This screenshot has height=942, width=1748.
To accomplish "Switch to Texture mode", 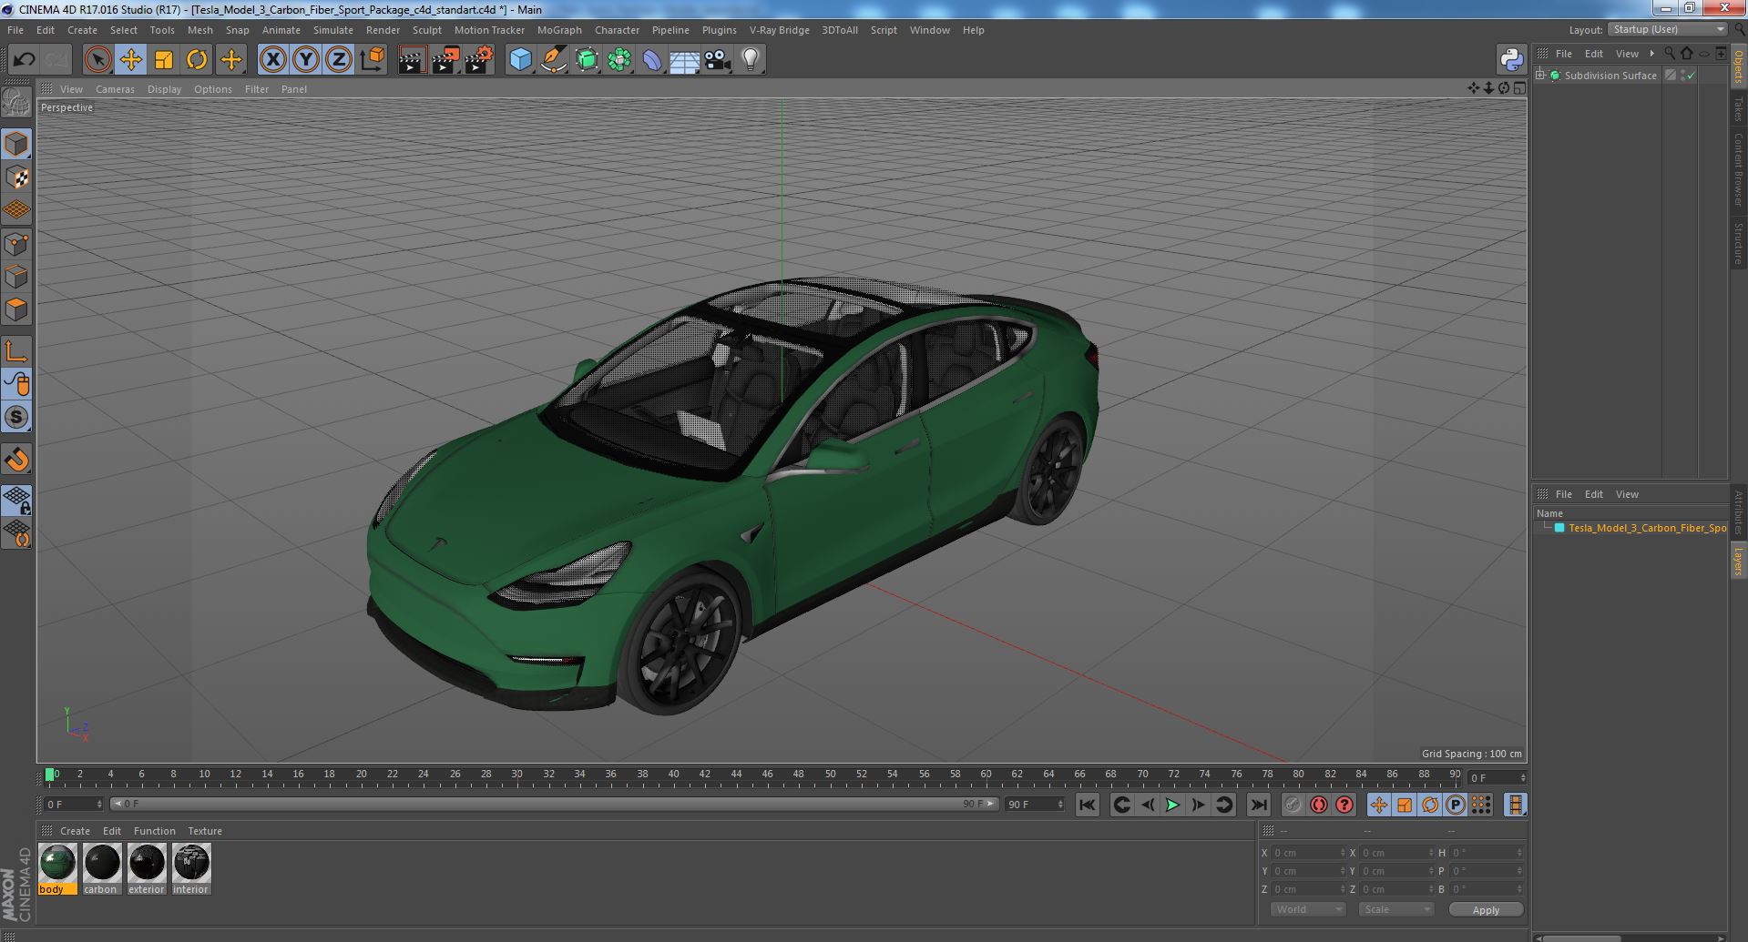I will coord(16,177).
